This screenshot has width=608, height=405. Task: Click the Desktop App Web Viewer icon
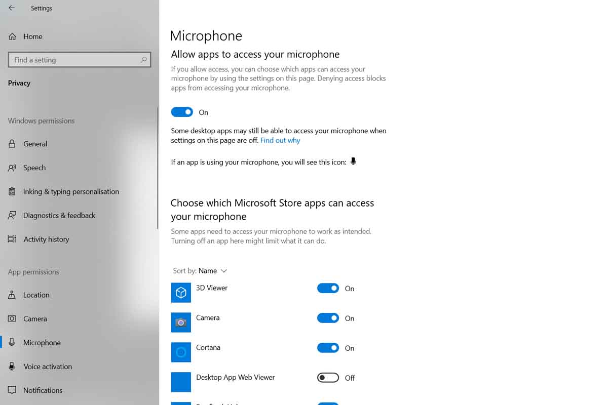point(181,382)
